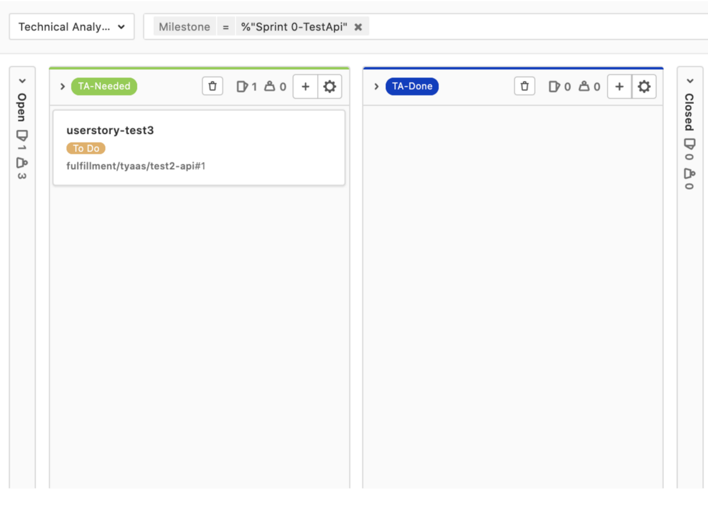Click the weight icon in TA-Done header

pyautogui.click(x=584, y=87)
